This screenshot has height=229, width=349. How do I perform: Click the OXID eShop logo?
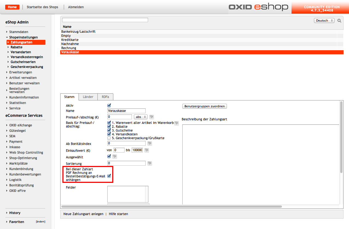pyautogui.click(x=258, y=7)
